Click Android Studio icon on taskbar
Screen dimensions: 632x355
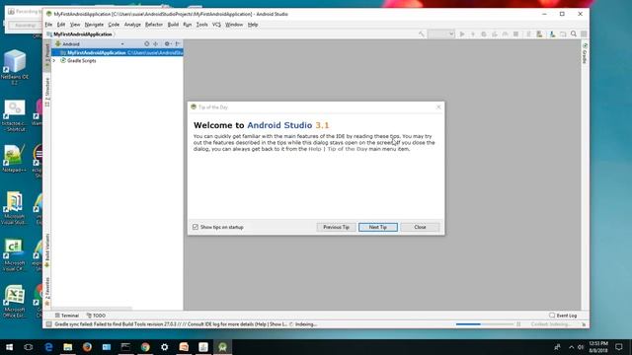[222, 347]
